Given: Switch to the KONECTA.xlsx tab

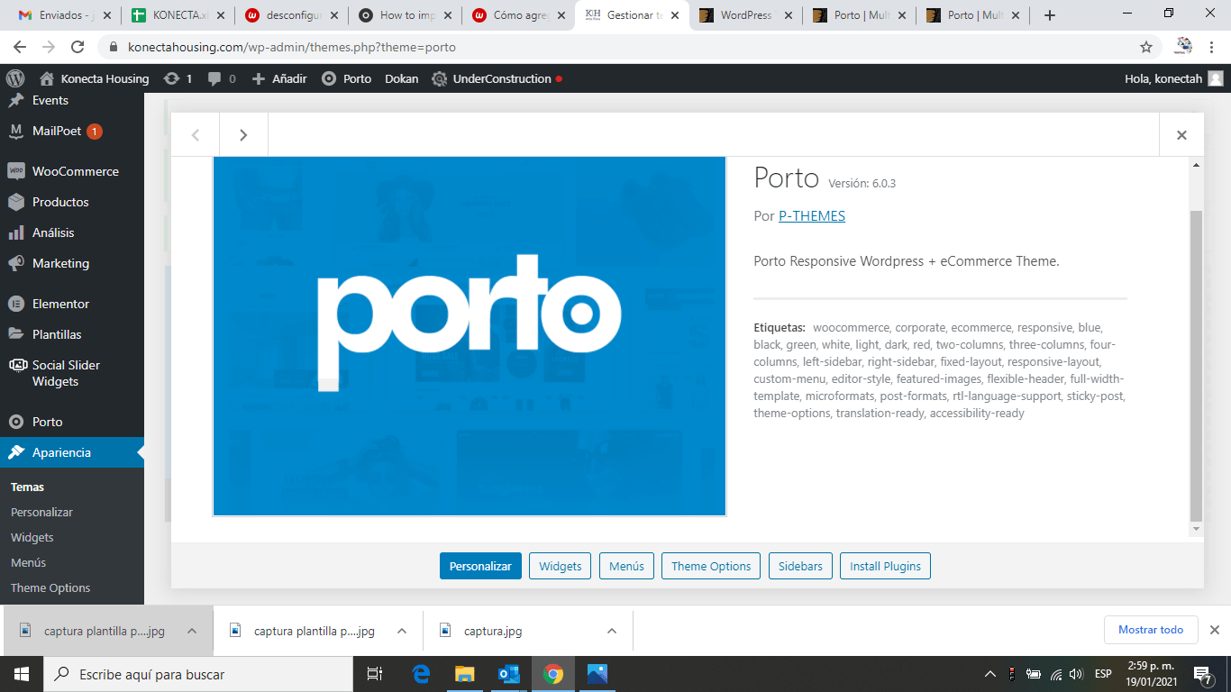Looking at the screenshot, I should click(x=176, y=15).
